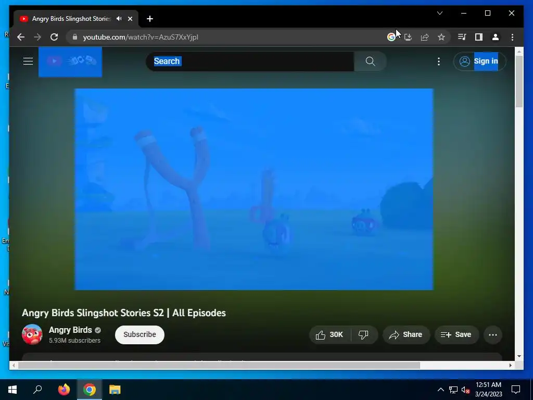The width and height of the screenshot is (533, 400).
Task: Open Angry Birds channel avatar
Action: (32, 334)
